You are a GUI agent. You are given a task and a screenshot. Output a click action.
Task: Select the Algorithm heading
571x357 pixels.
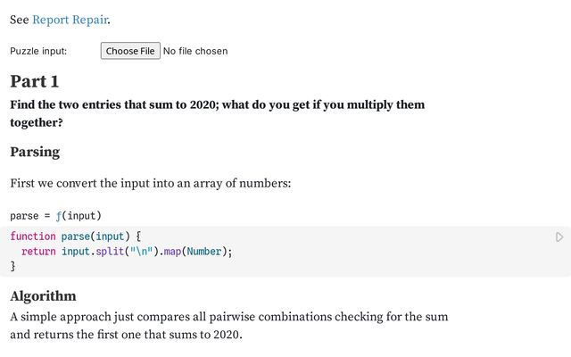click(43, 295)
